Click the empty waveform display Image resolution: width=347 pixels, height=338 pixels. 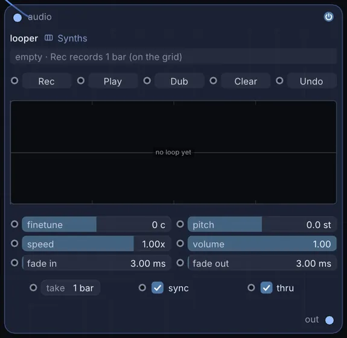[x=174, y=152]
